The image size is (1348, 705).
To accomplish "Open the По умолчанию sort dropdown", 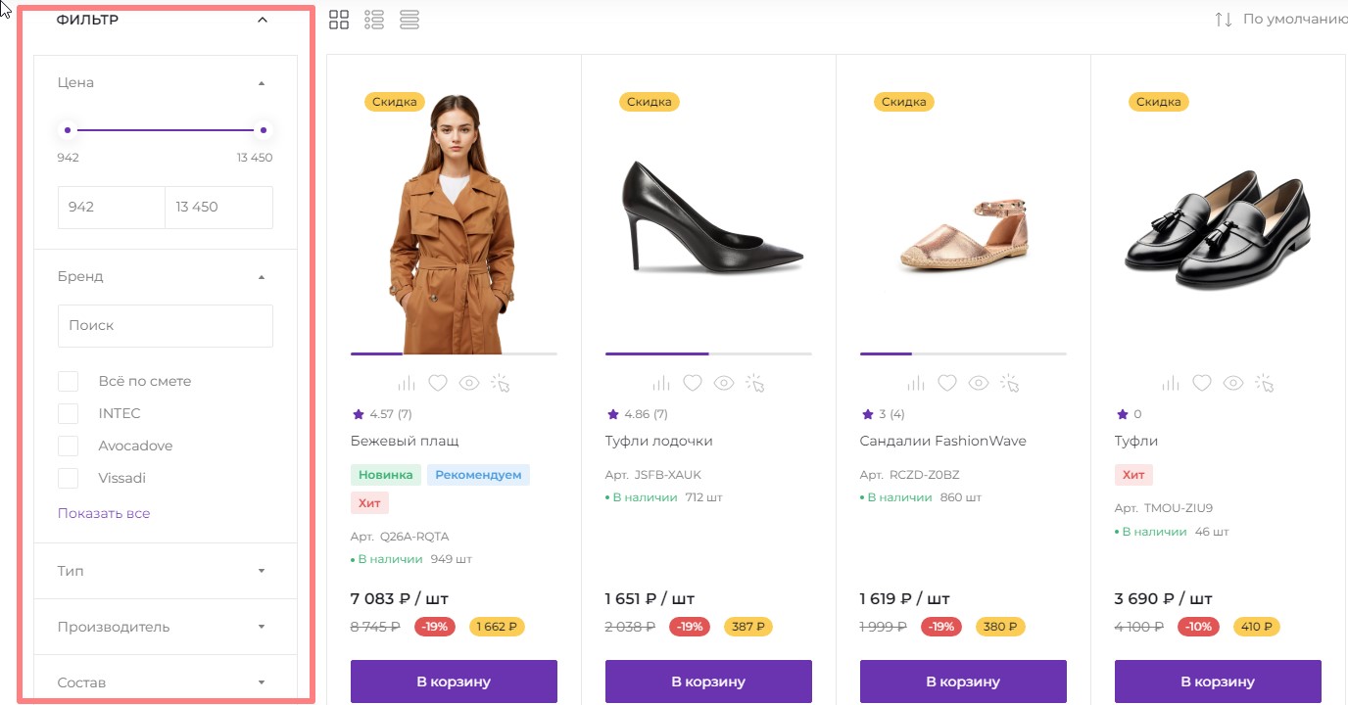I will pyautogui.click(x=1283, y=20).
